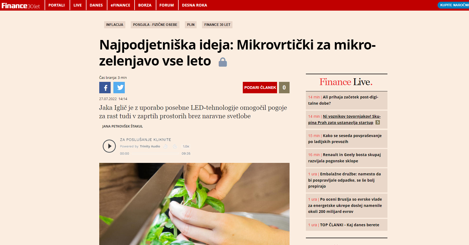This screenshot has height=245, width=469.
Task: Click the PODARI ČLANEK button
Action: 260,88
